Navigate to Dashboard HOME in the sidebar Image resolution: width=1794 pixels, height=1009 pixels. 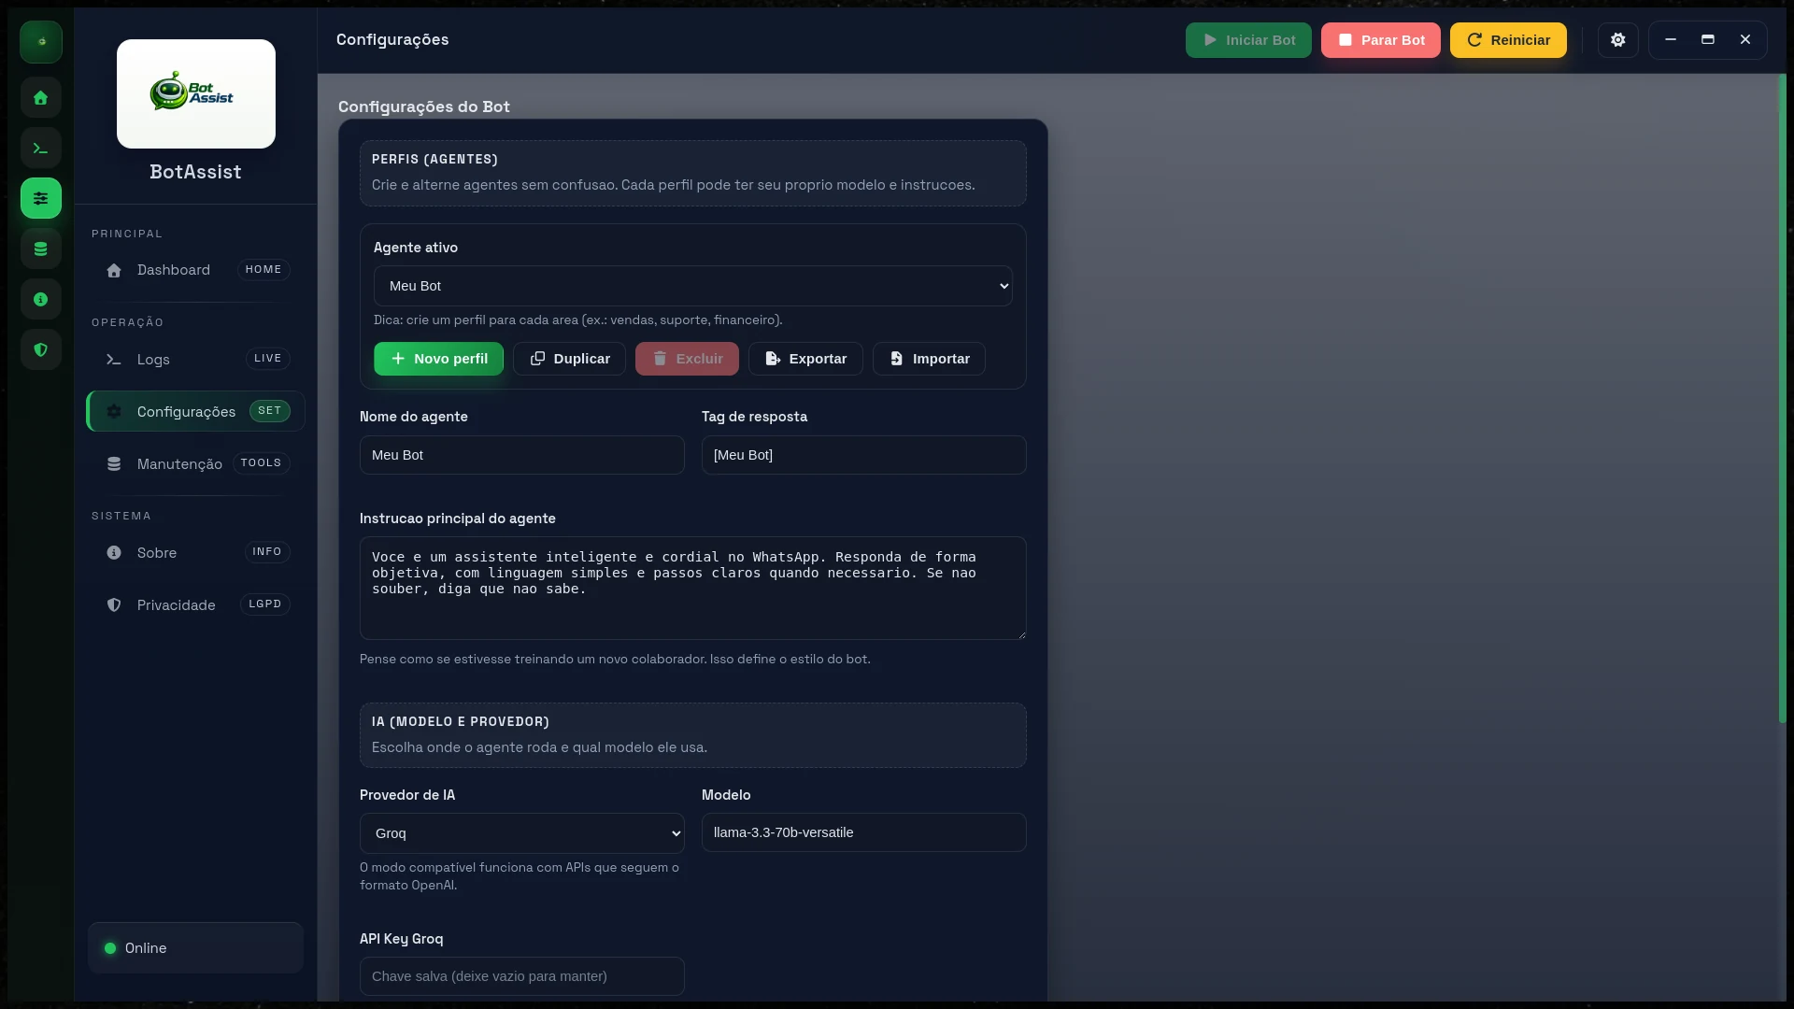click(x=173, y=270)
